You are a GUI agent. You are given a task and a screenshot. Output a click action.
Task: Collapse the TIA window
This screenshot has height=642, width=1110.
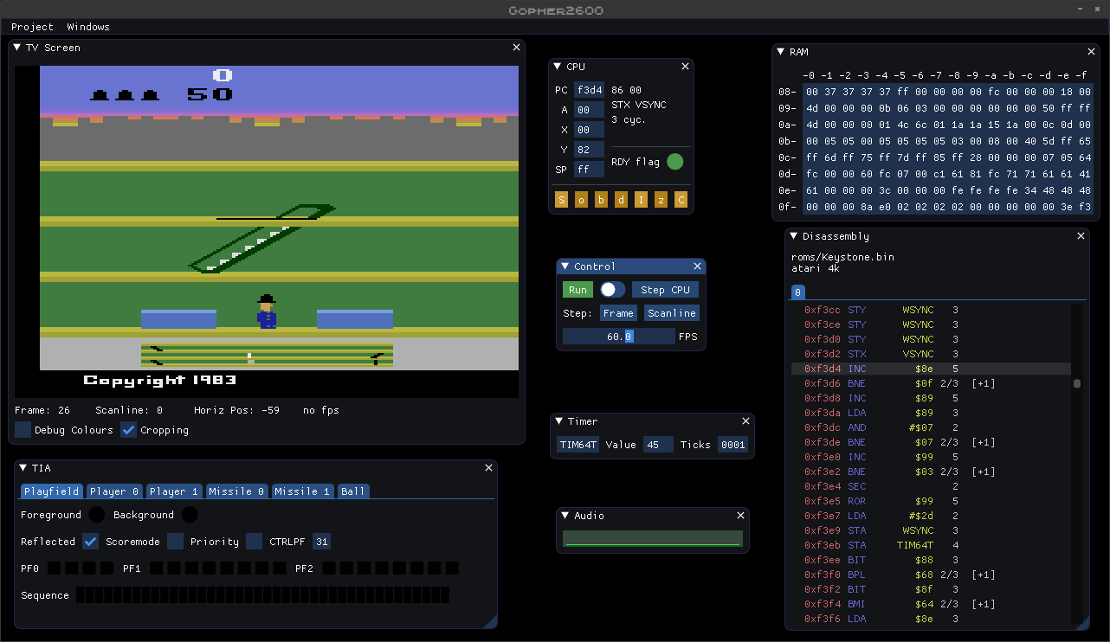click(23, 468)
